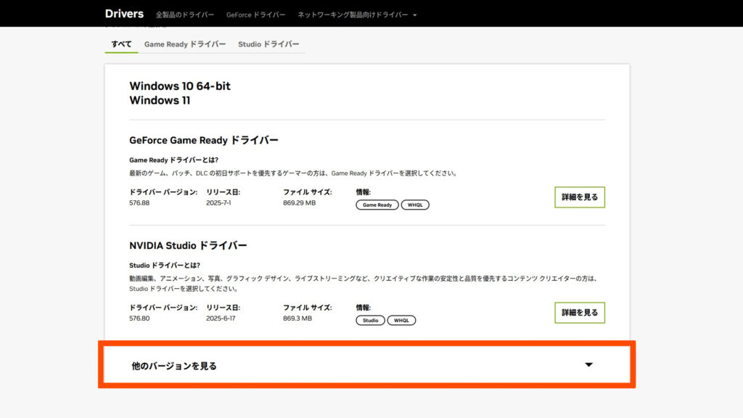Expand 他のバージョンを見る section
The height and width of the screenshot is (418, 743).
pos(366,365)
